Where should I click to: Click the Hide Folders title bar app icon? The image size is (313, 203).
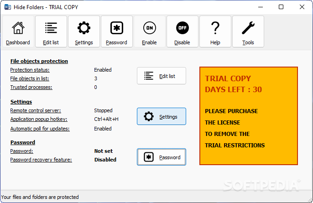pyautogui.click(x=8, y=7)
